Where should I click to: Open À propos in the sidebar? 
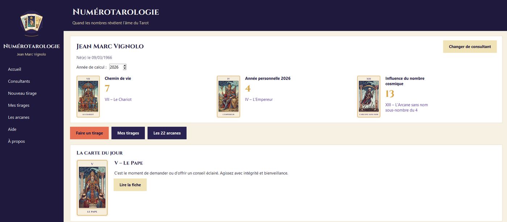pyautogui.click(x=16, y=141)
